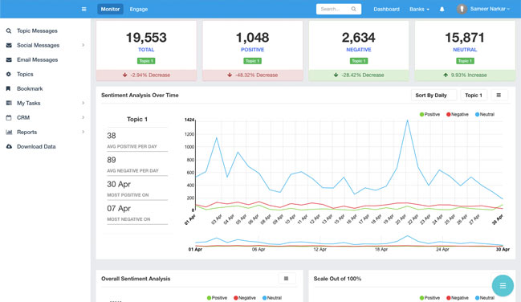Go to the Dashboard link
Image resolution: width=521 pixels, height=302 pixels.
coord(386,9)
